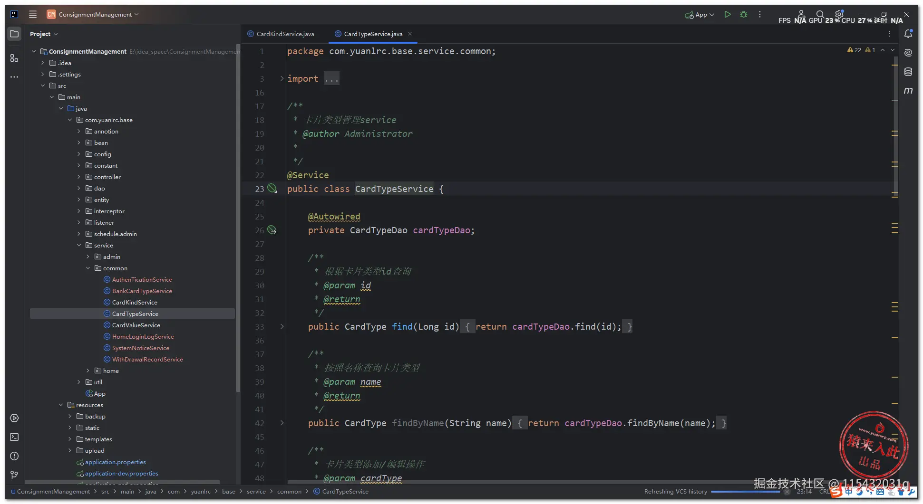Run the App configuration
Screen dimensions: 923x504
point(728,15)
